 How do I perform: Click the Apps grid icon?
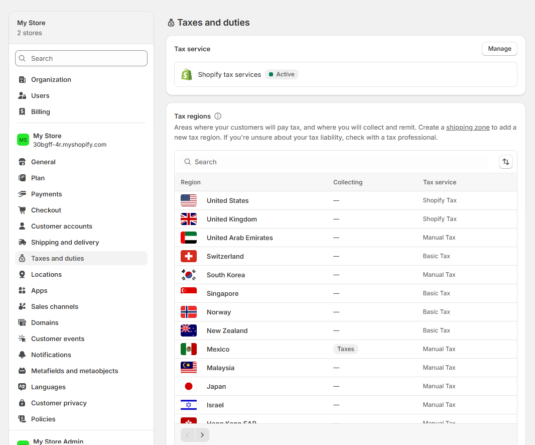22,290
